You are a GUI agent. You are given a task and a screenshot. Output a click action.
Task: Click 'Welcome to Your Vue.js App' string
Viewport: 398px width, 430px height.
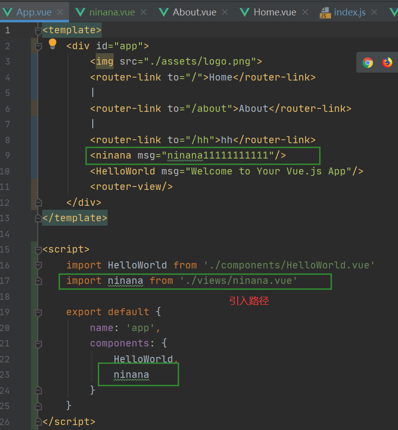pos(268,171)
